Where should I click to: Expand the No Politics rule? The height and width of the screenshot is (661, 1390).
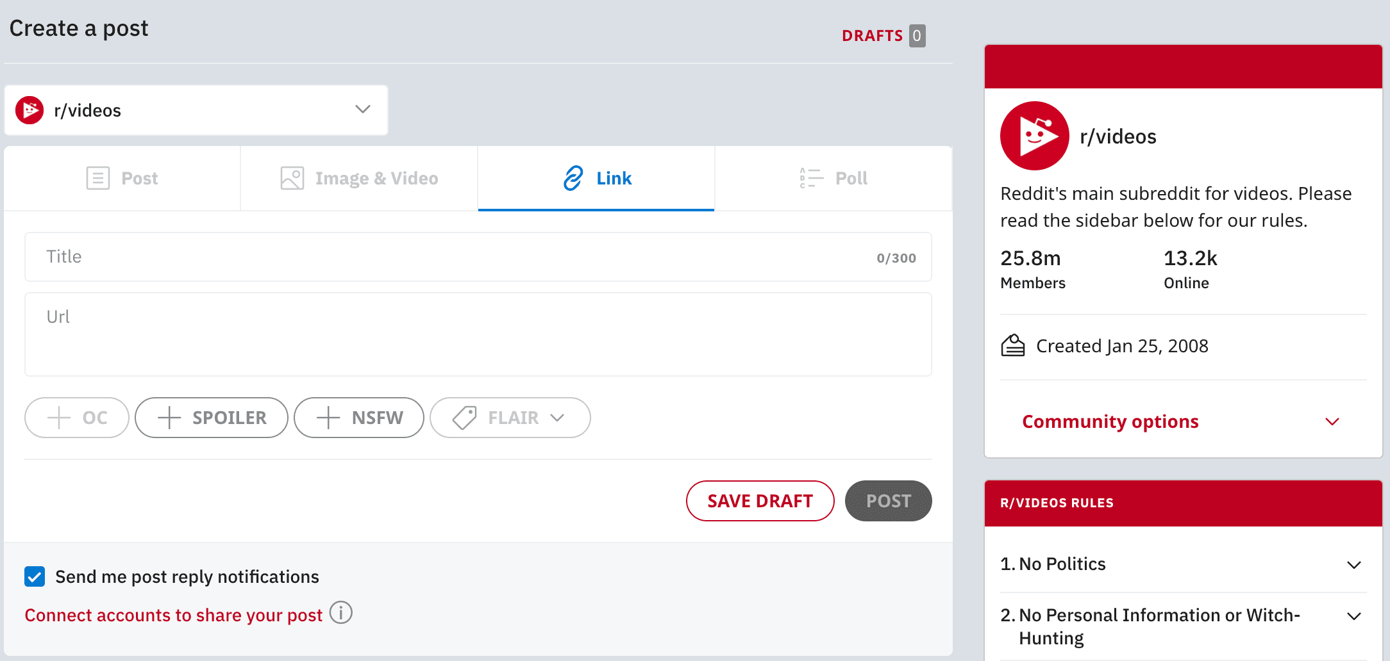coord(1184,564)
